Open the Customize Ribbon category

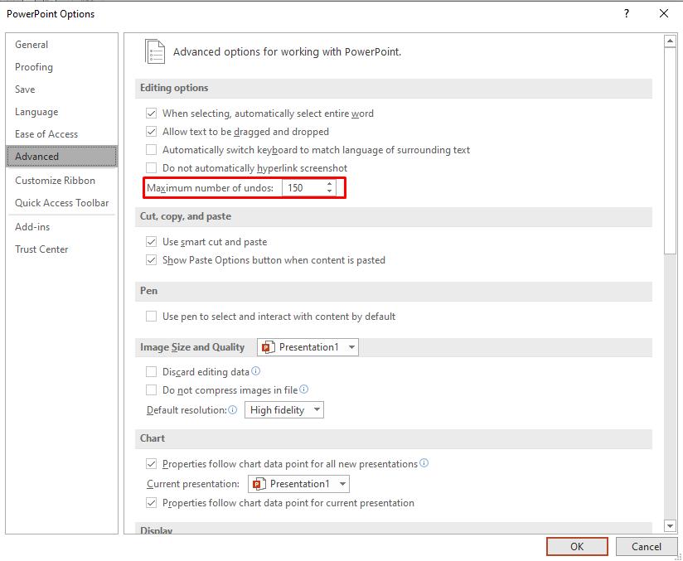click(x=55, y=181)
